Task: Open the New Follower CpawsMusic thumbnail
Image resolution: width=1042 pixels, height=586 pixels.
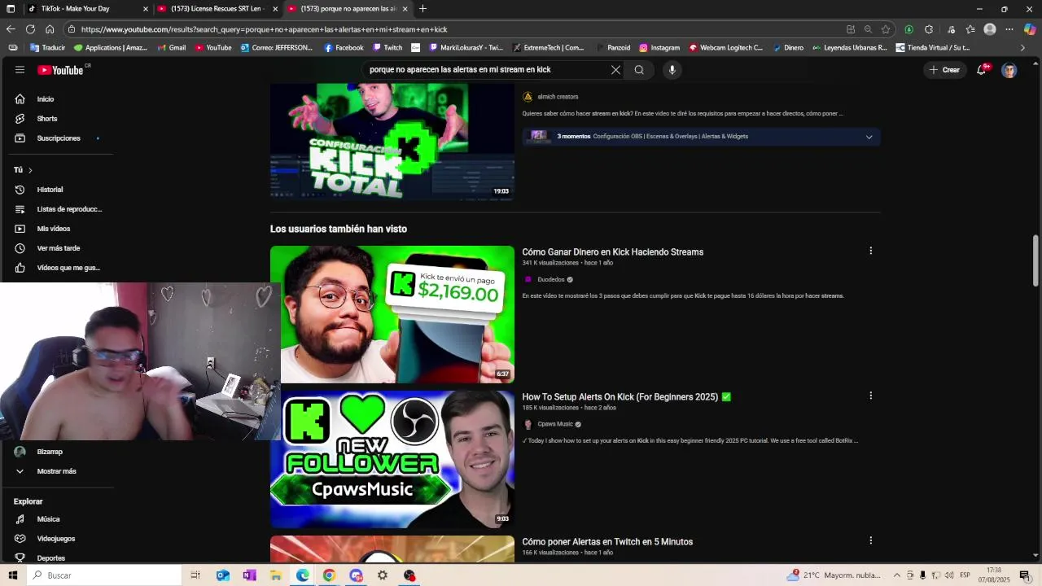Action: pyautogui.click(x=392, y=459)
